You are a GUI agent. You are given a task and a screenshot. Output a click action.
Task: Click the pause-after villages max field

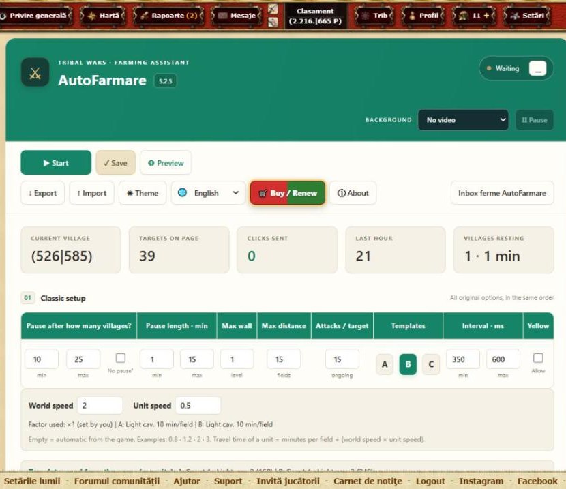click(83, 359)
